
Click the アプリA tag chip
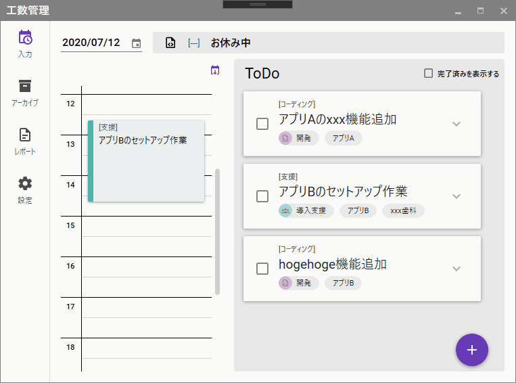(x=344, y=138)
